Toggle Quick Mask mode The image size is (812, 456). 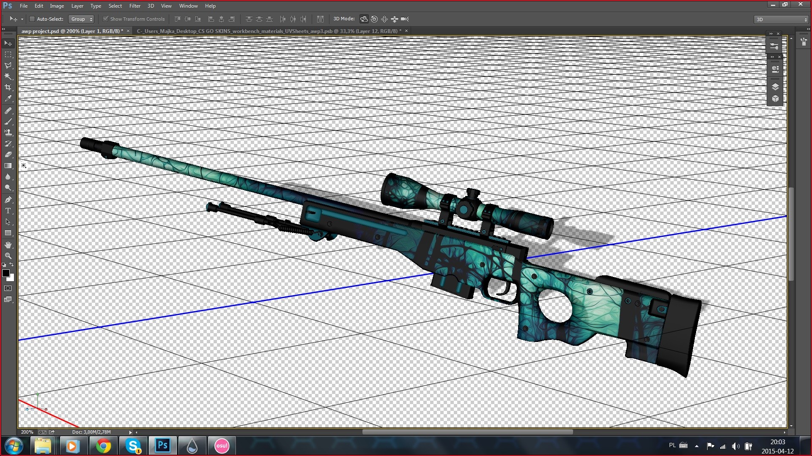[x=8, y=288]
